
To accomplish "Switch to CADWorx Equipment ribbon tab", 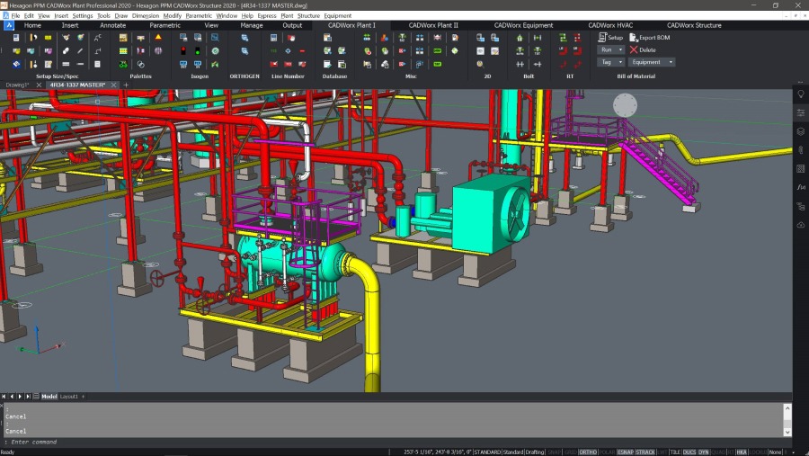I will pyautogui.click(x=523, y=25).
